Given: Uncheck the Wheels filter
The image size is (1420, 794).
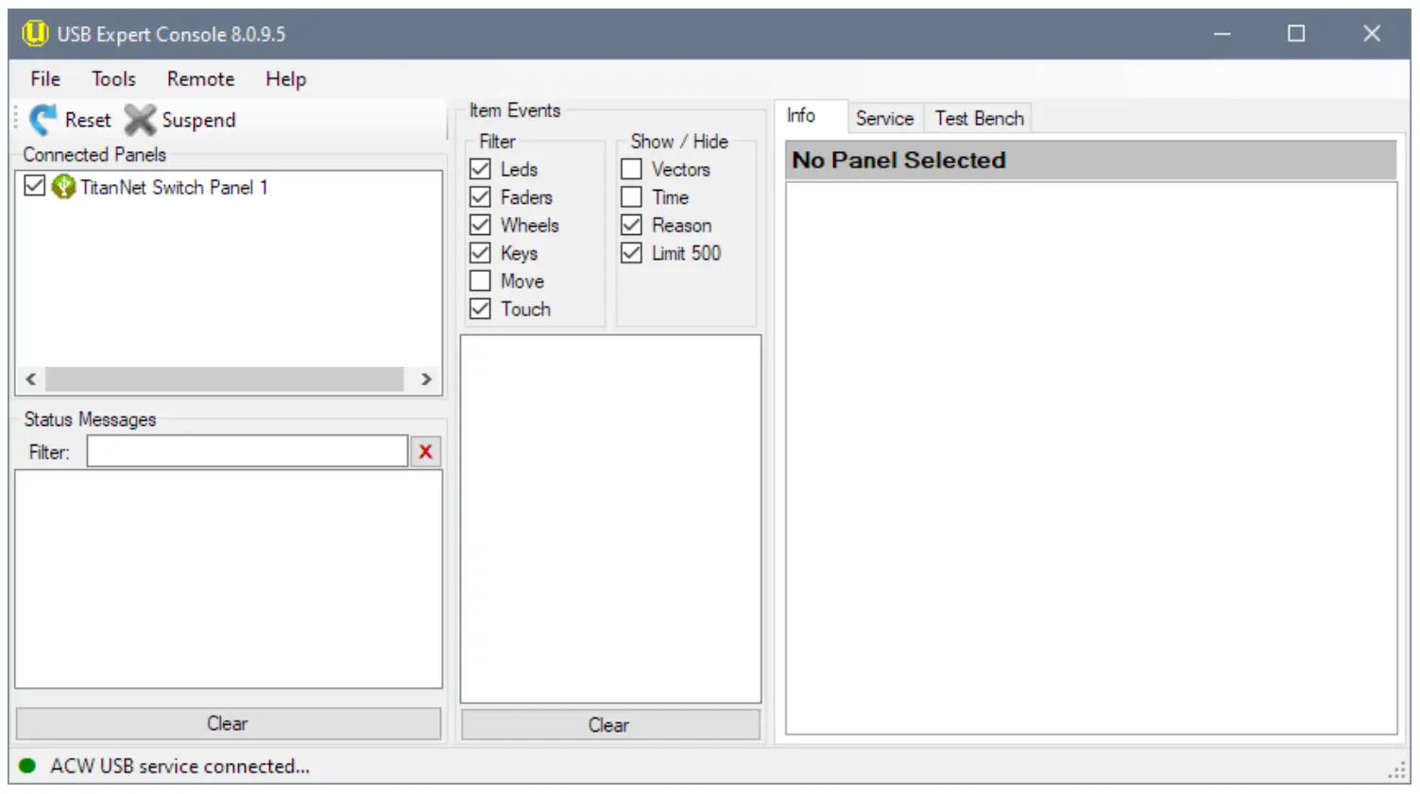Looking at the screenshot, I should click(x=481, y=225).
